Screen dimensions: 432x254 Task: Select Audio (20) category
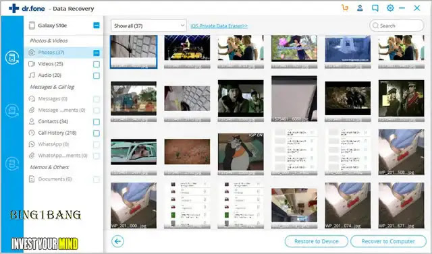coord(49,75)
